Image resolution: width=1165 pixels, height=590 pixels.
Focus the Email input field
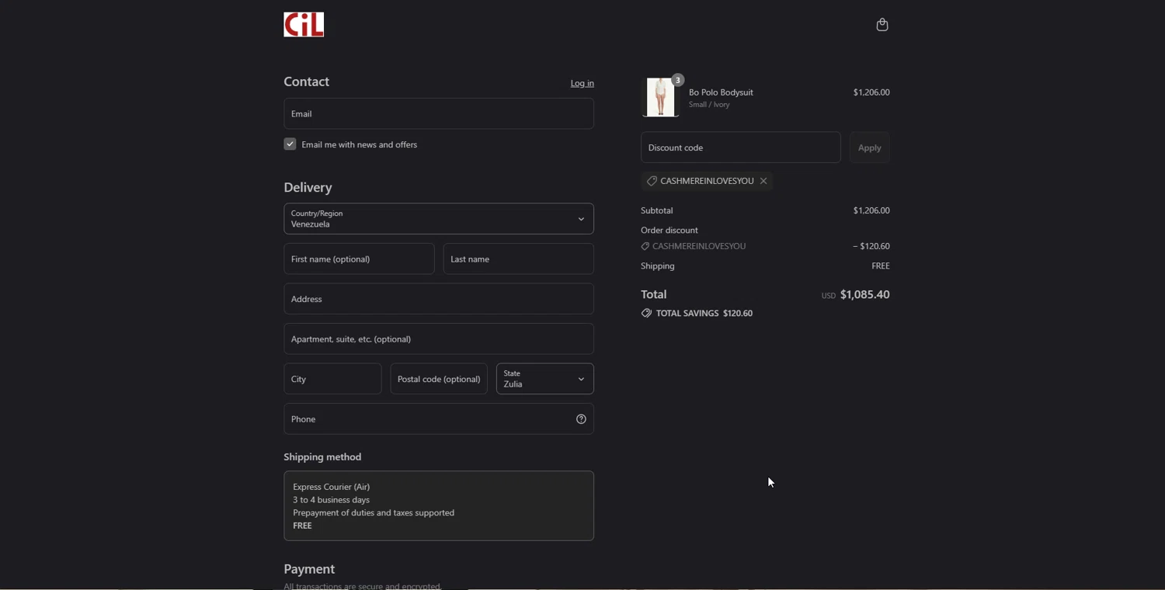point(439,113)
